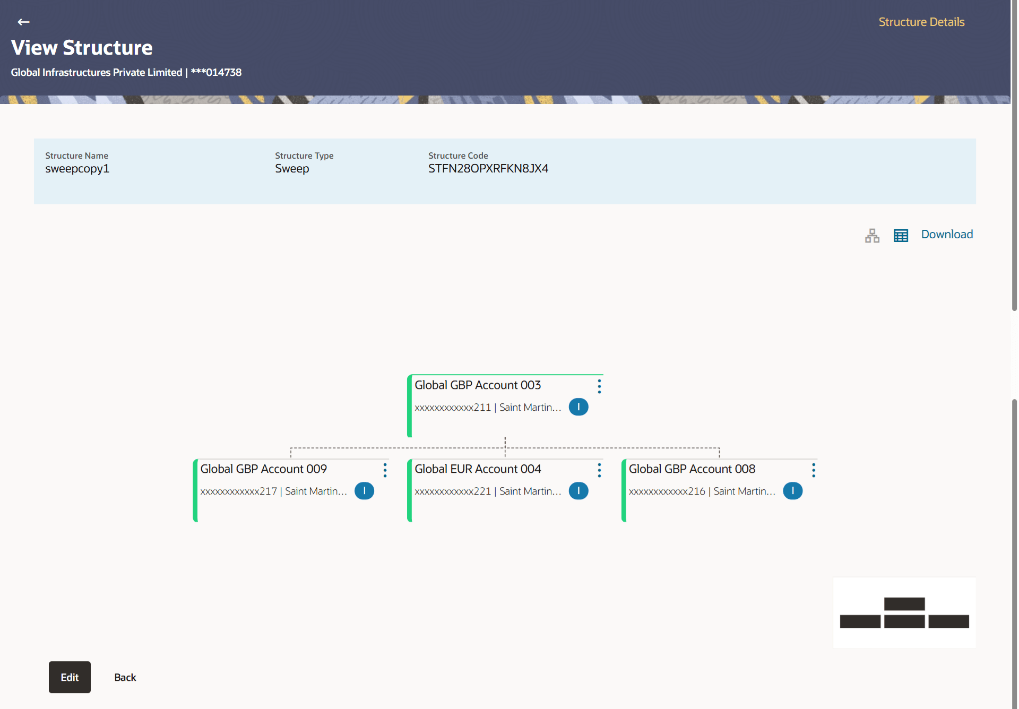
Task: Click the vertical page scrollbar
Action: [x=1014, y=159]
